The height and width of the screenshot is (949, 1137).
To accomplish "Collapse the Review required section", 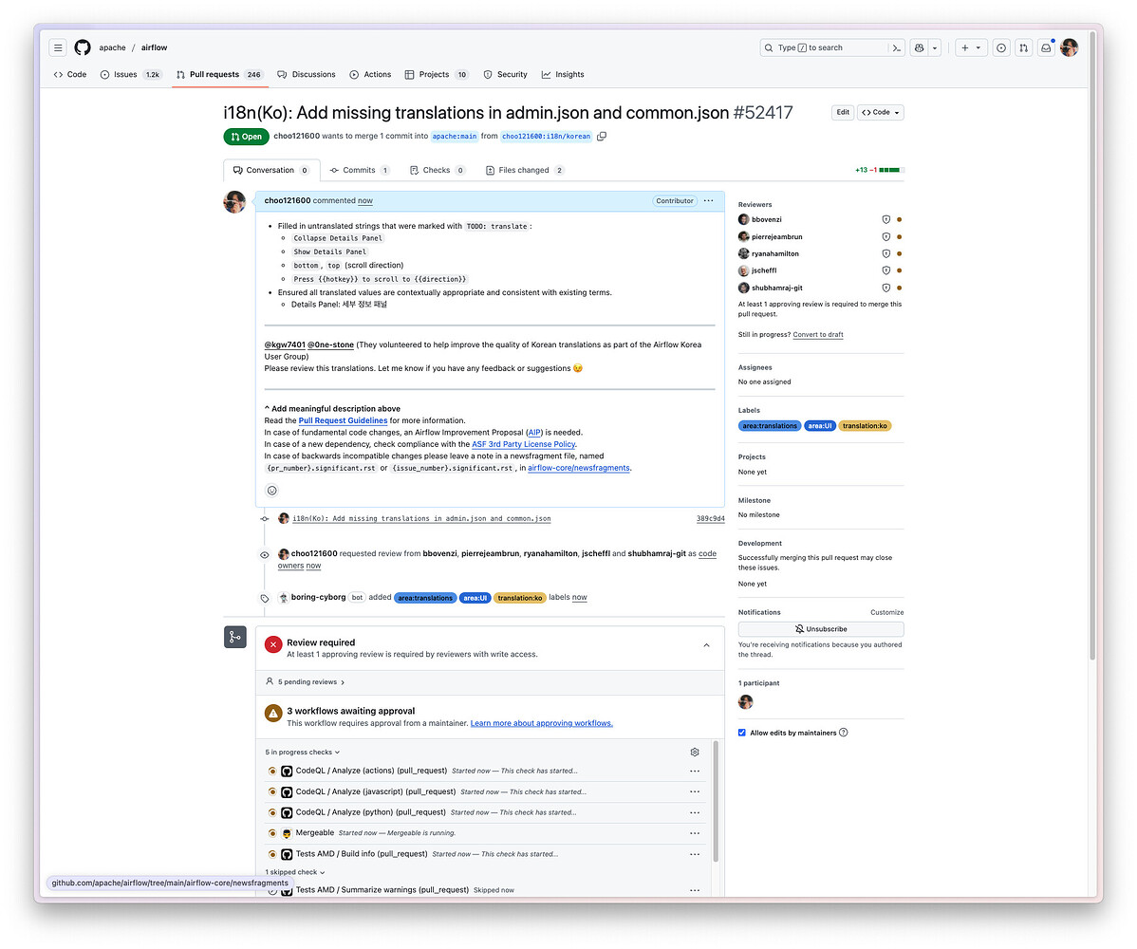I will pyautogui.click(x=706, y=645).
